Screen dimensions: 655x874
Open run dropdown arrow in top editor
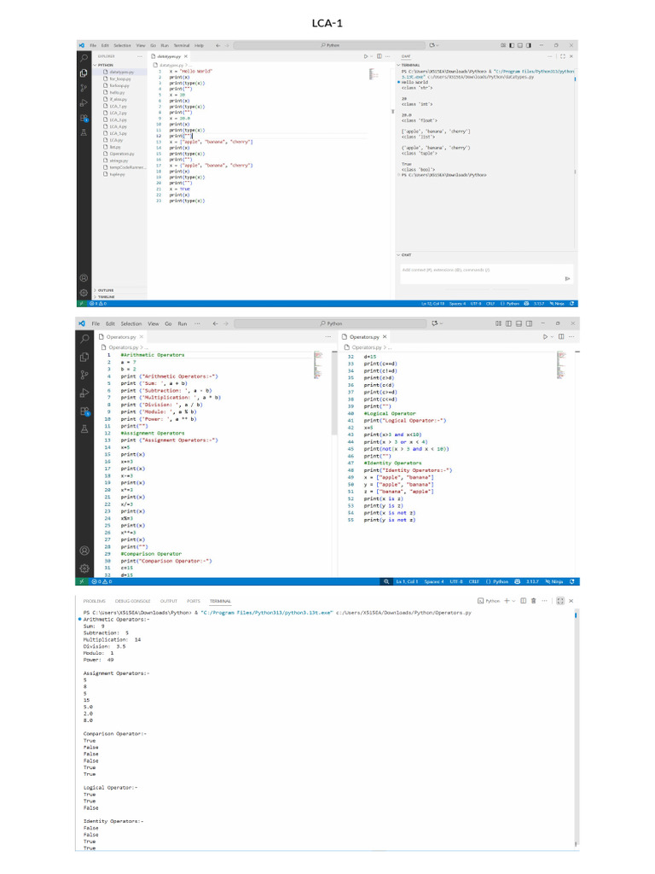[x=372, y=56]
